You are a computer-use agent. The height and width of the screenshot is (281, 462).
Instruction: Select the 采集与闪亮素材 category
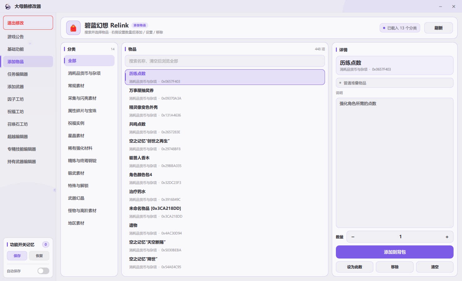[89, 98]
